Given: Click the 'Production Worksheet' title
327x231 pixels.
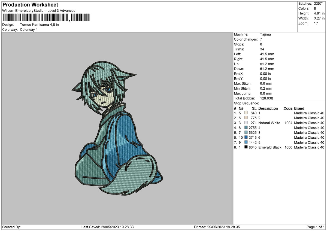Looking at the screenshot, I should click(30, 5).
